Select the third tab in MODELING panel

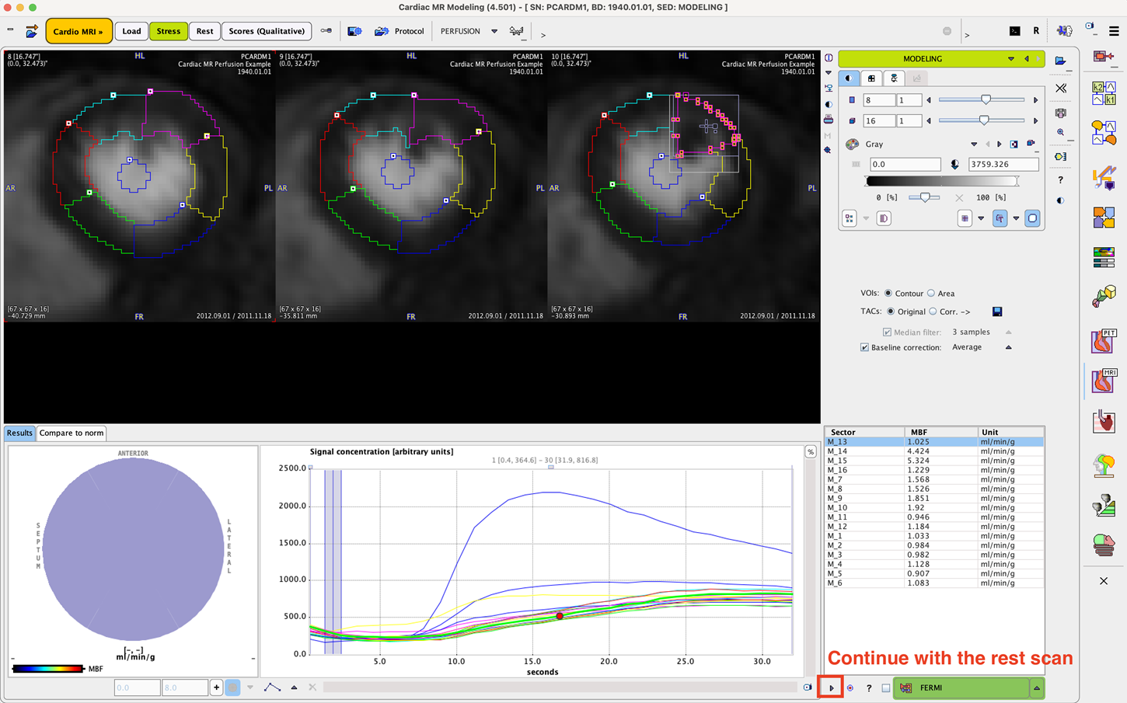(x=894, y=78)
